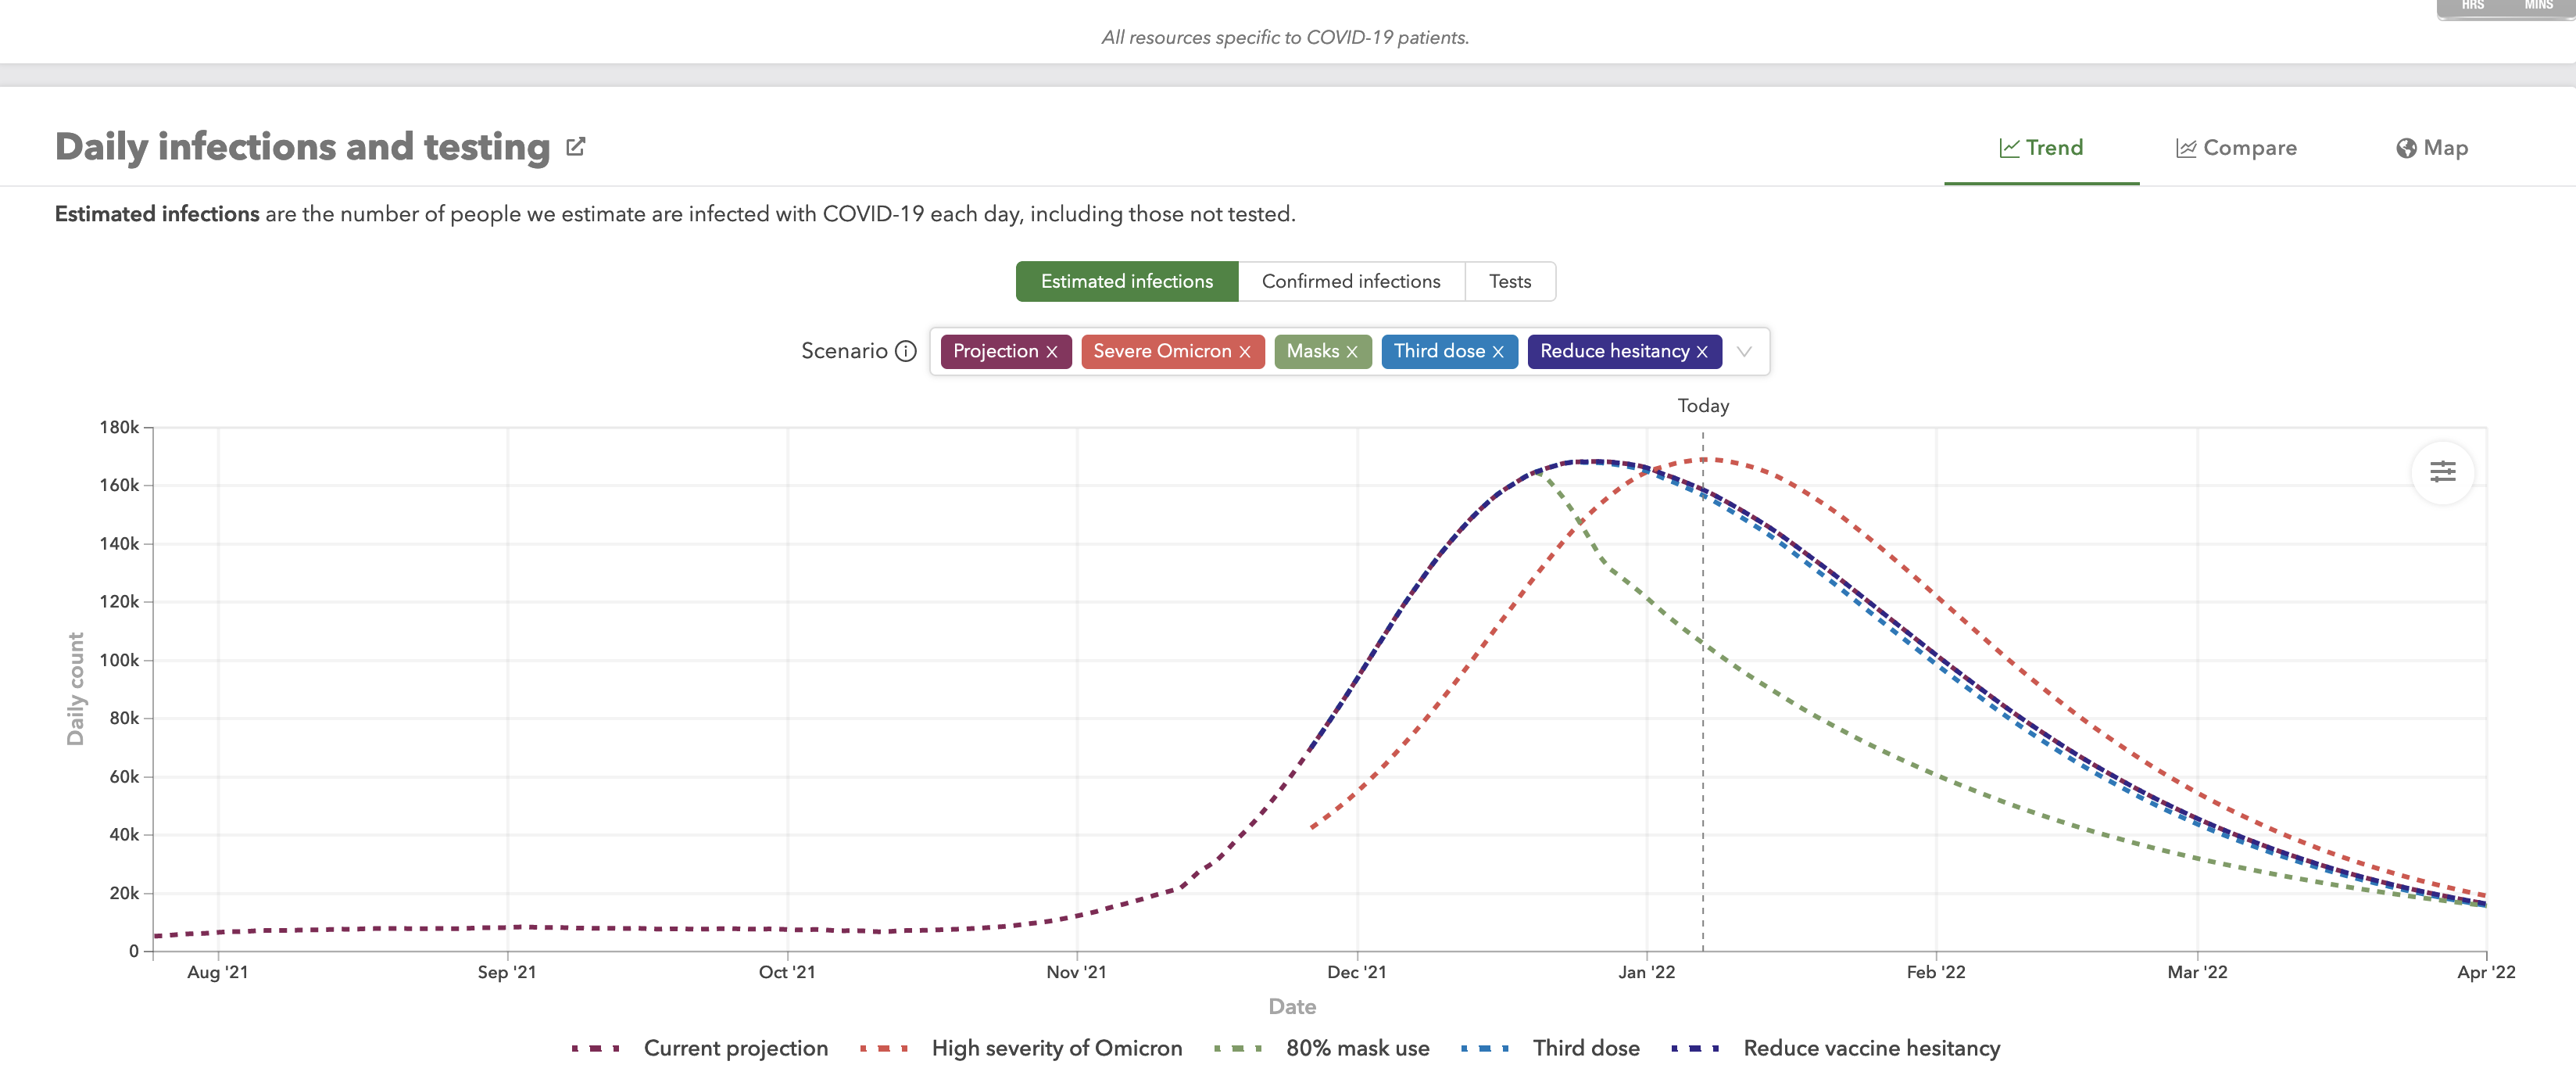The image size is (2576, 1079).
Task: Remove the Masks scenario tag
Action: coord(1352,352)
